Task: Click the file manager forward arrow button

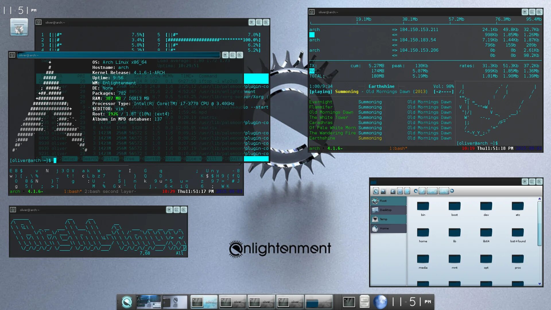Action: pos(383,191)
